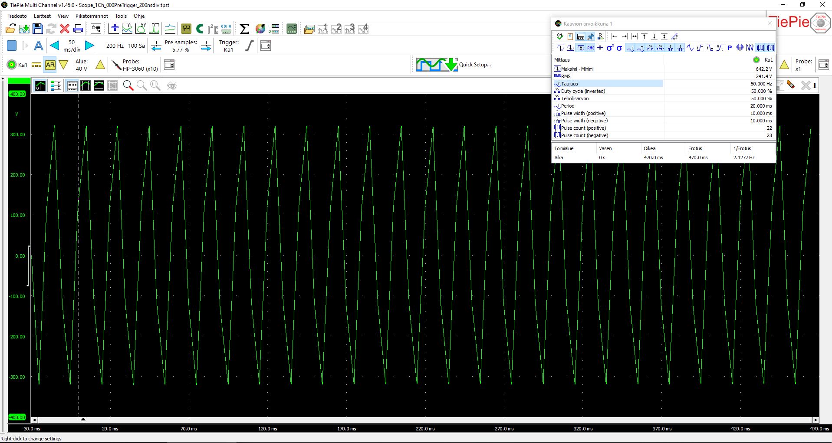The image size is (832, 443).
Task: Click the FFT spectrum graph icon
Action: 155,29
